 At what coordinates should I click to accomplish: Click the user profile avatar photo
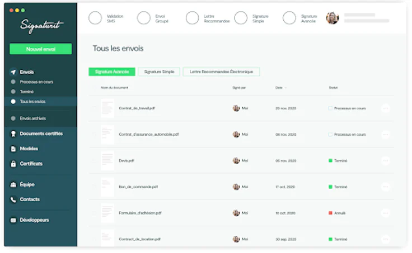point(332,18)
